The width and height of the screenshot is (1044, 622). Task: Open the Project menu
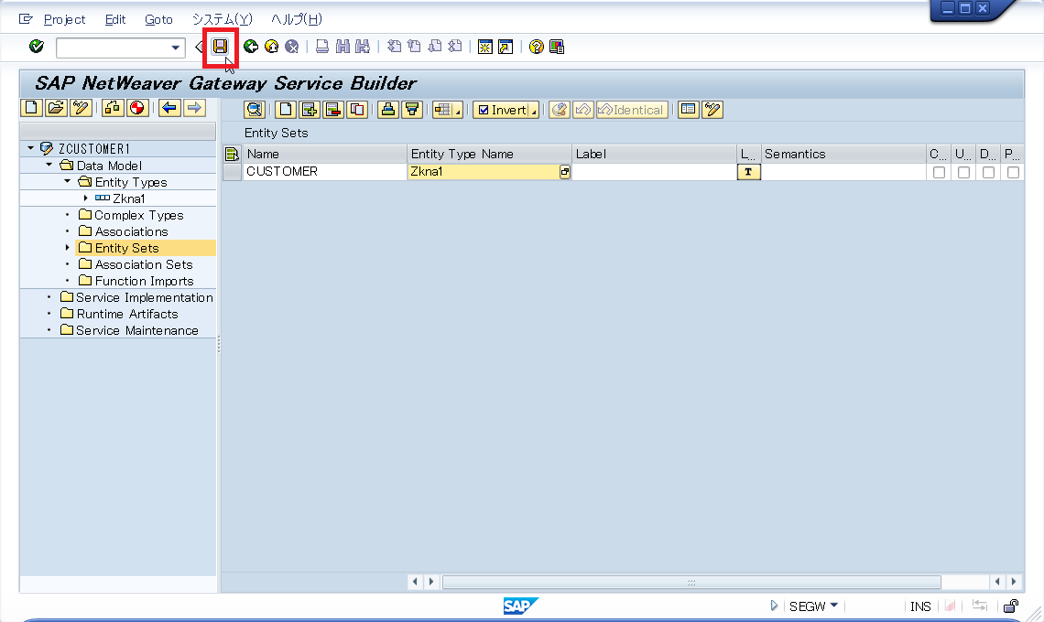(65, 19)
